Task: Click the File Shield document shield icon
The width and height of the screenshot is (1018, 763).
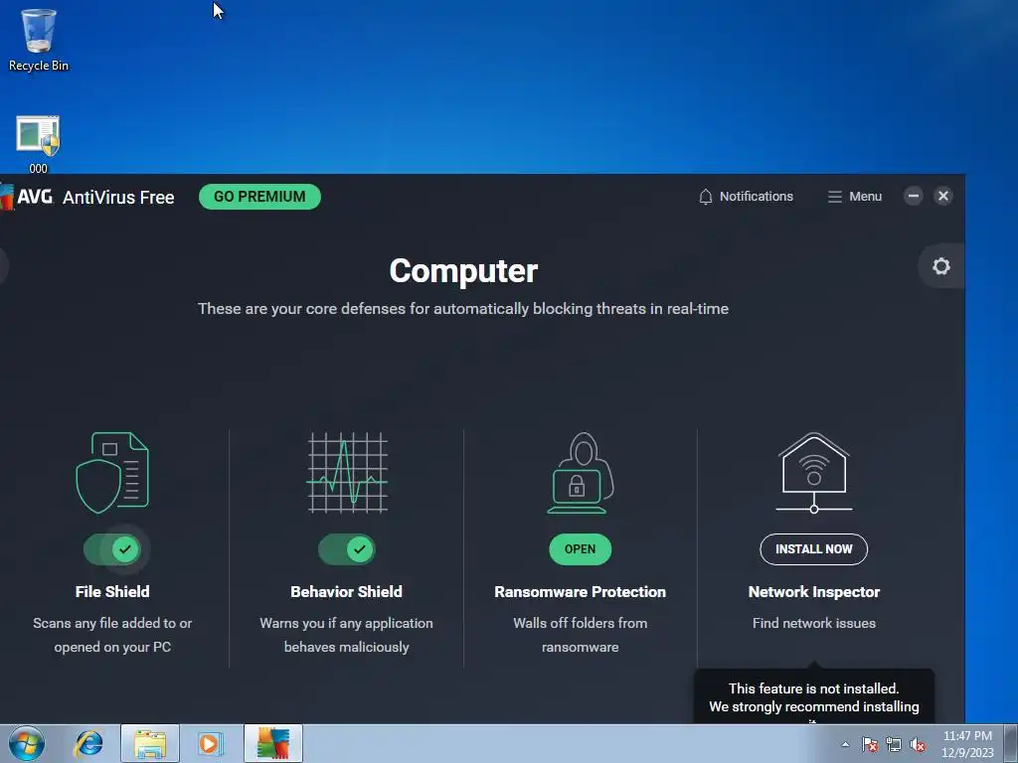Action: (x=112, y=472)
